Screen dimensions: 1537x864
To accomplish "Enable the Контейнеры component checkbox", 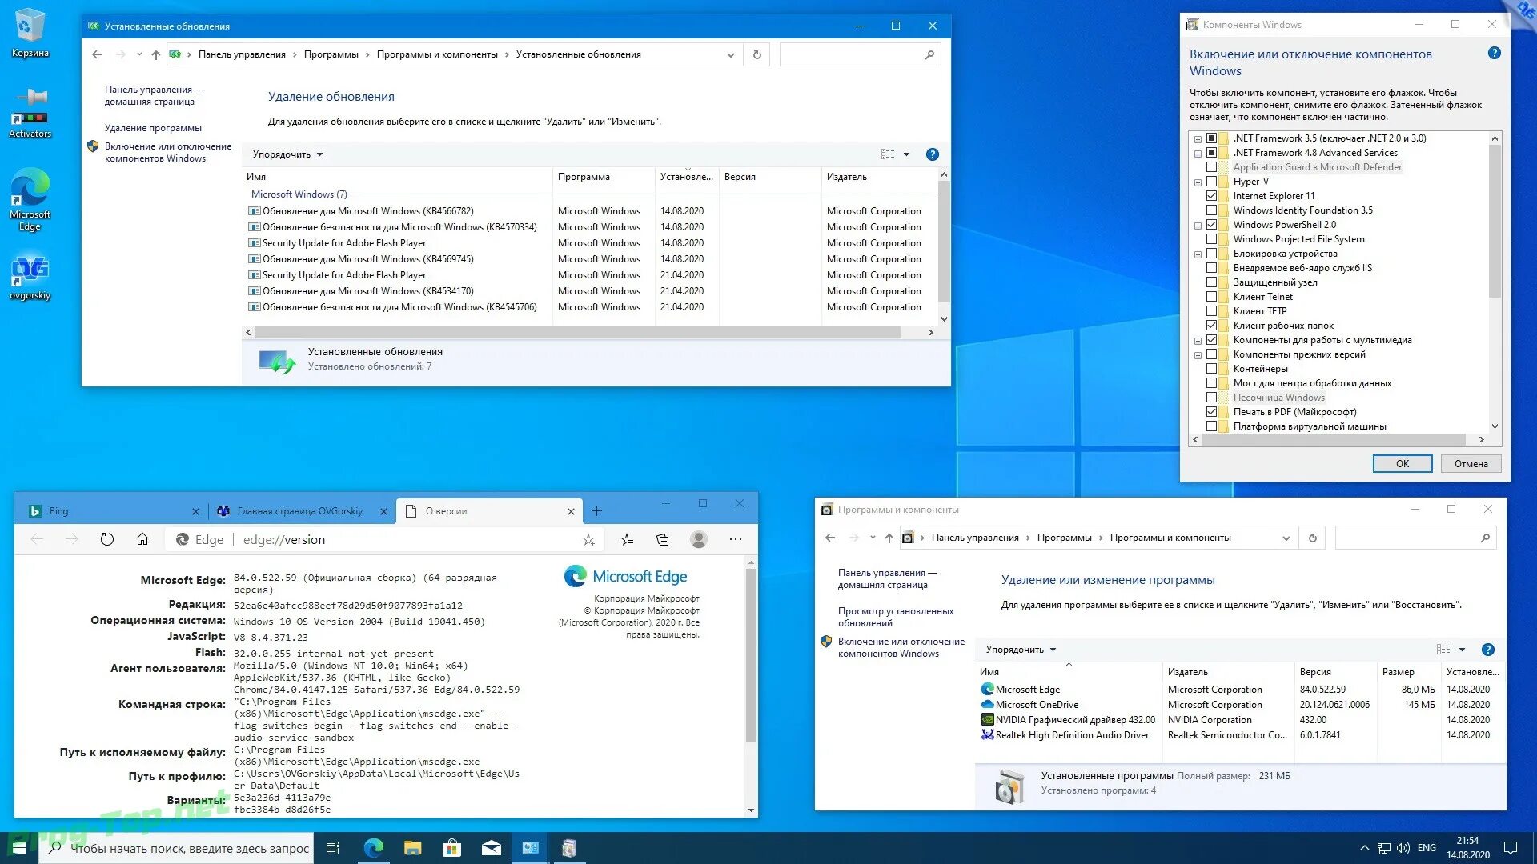I will [x=1211, y=369].
